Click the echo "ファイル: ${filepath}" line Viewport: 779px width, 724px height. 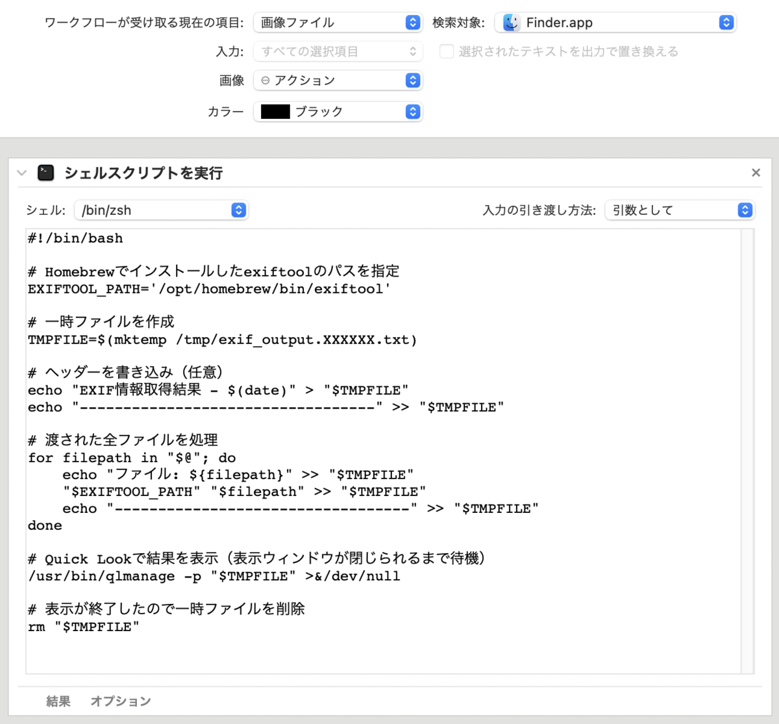238,475
